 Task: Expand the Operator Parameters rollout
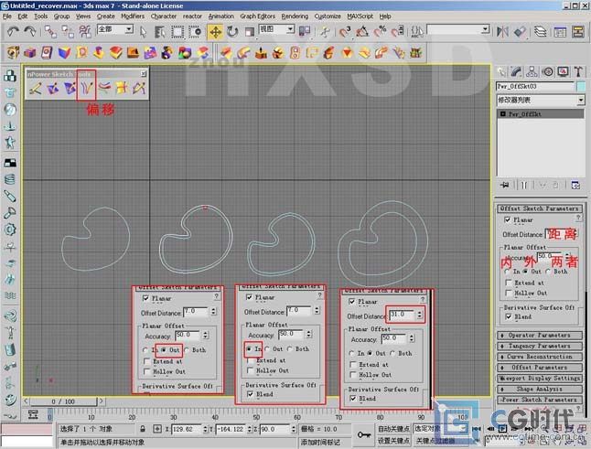pos(540,336)
